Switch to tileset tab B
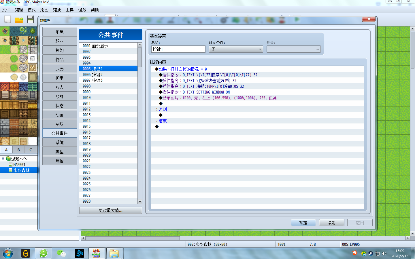415x259 pixels. coord(18,150)
